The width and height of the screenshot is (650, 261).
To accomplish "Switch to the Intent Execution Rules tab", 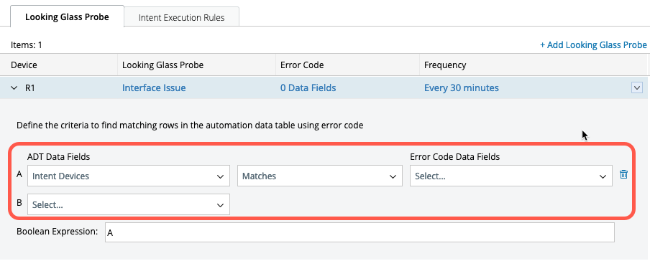I will click(x=182, y=18).
